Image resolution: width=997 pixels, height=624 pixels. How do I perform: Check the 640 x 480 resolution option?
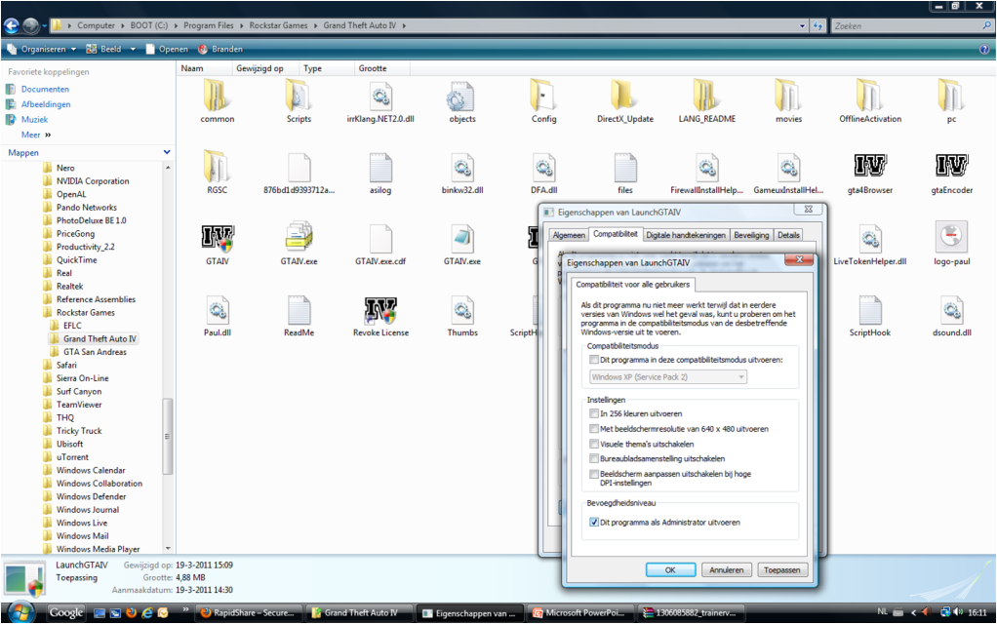pyautogui.click(x=594, y=429)
